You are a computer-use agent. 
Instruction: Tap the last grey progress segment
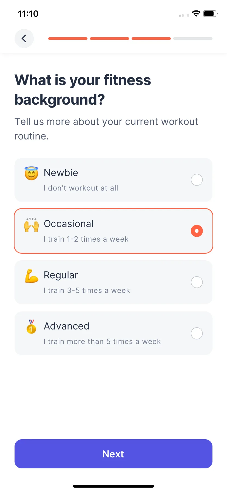tap(193, 39)
